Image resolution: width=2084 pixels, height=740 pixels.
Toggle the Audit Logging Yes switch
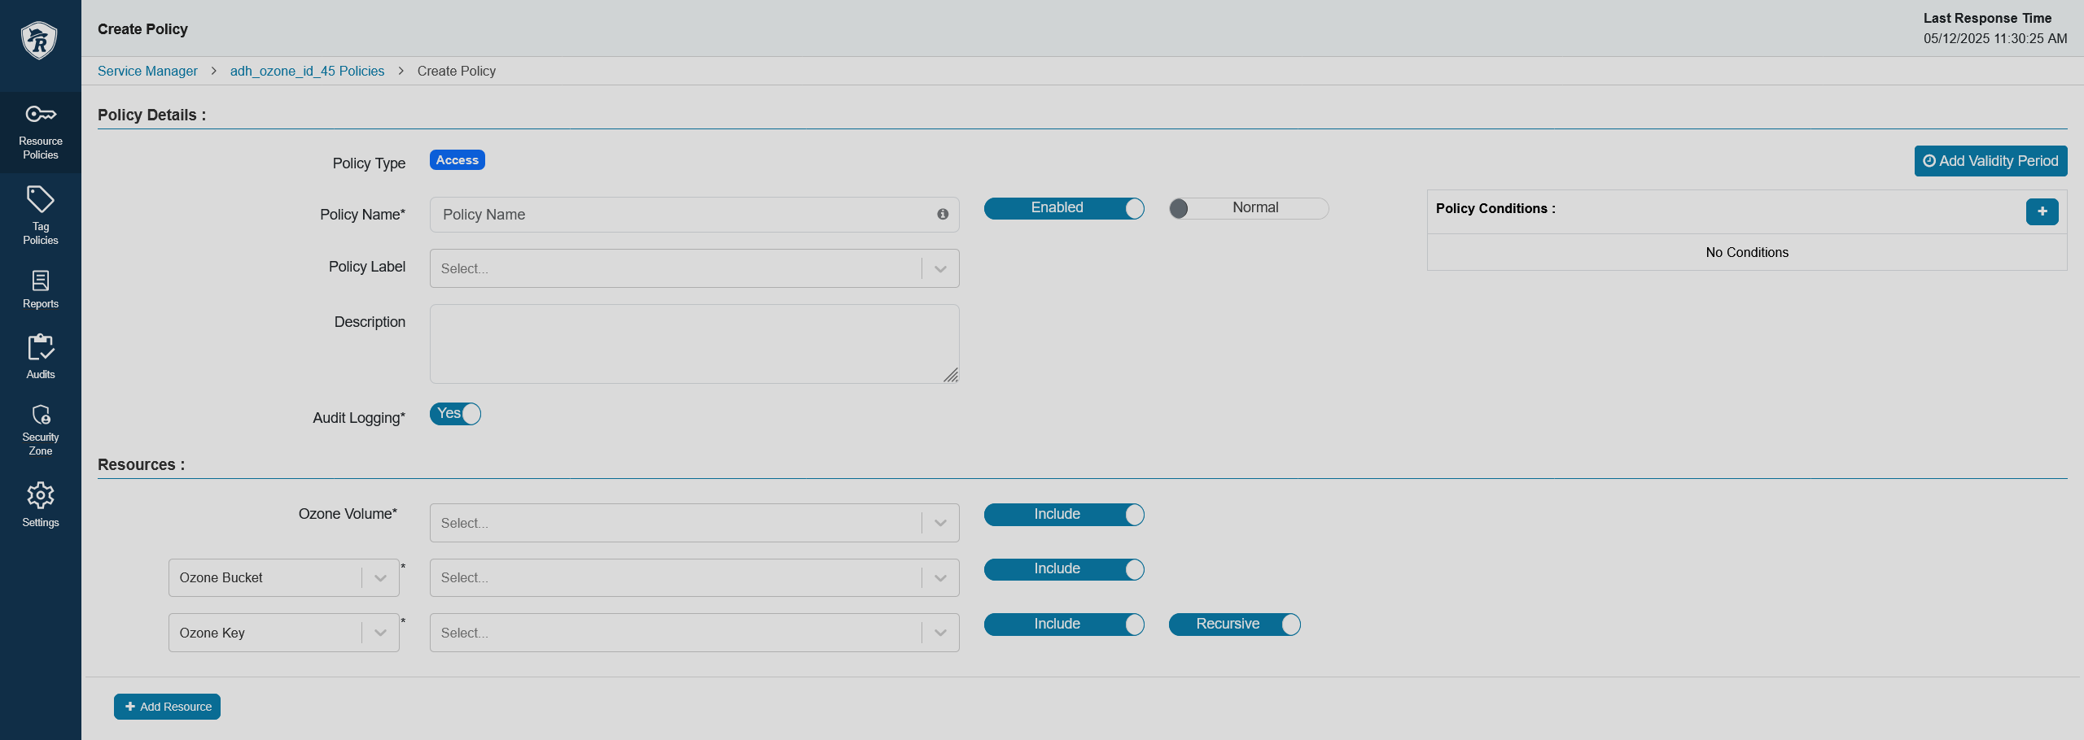coord(455,414)
